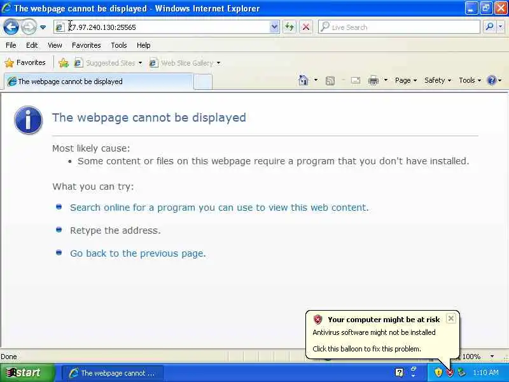Click the red Stop loading button
The width and height of the screenshot is (509, 382).
(x=306, y=27)
